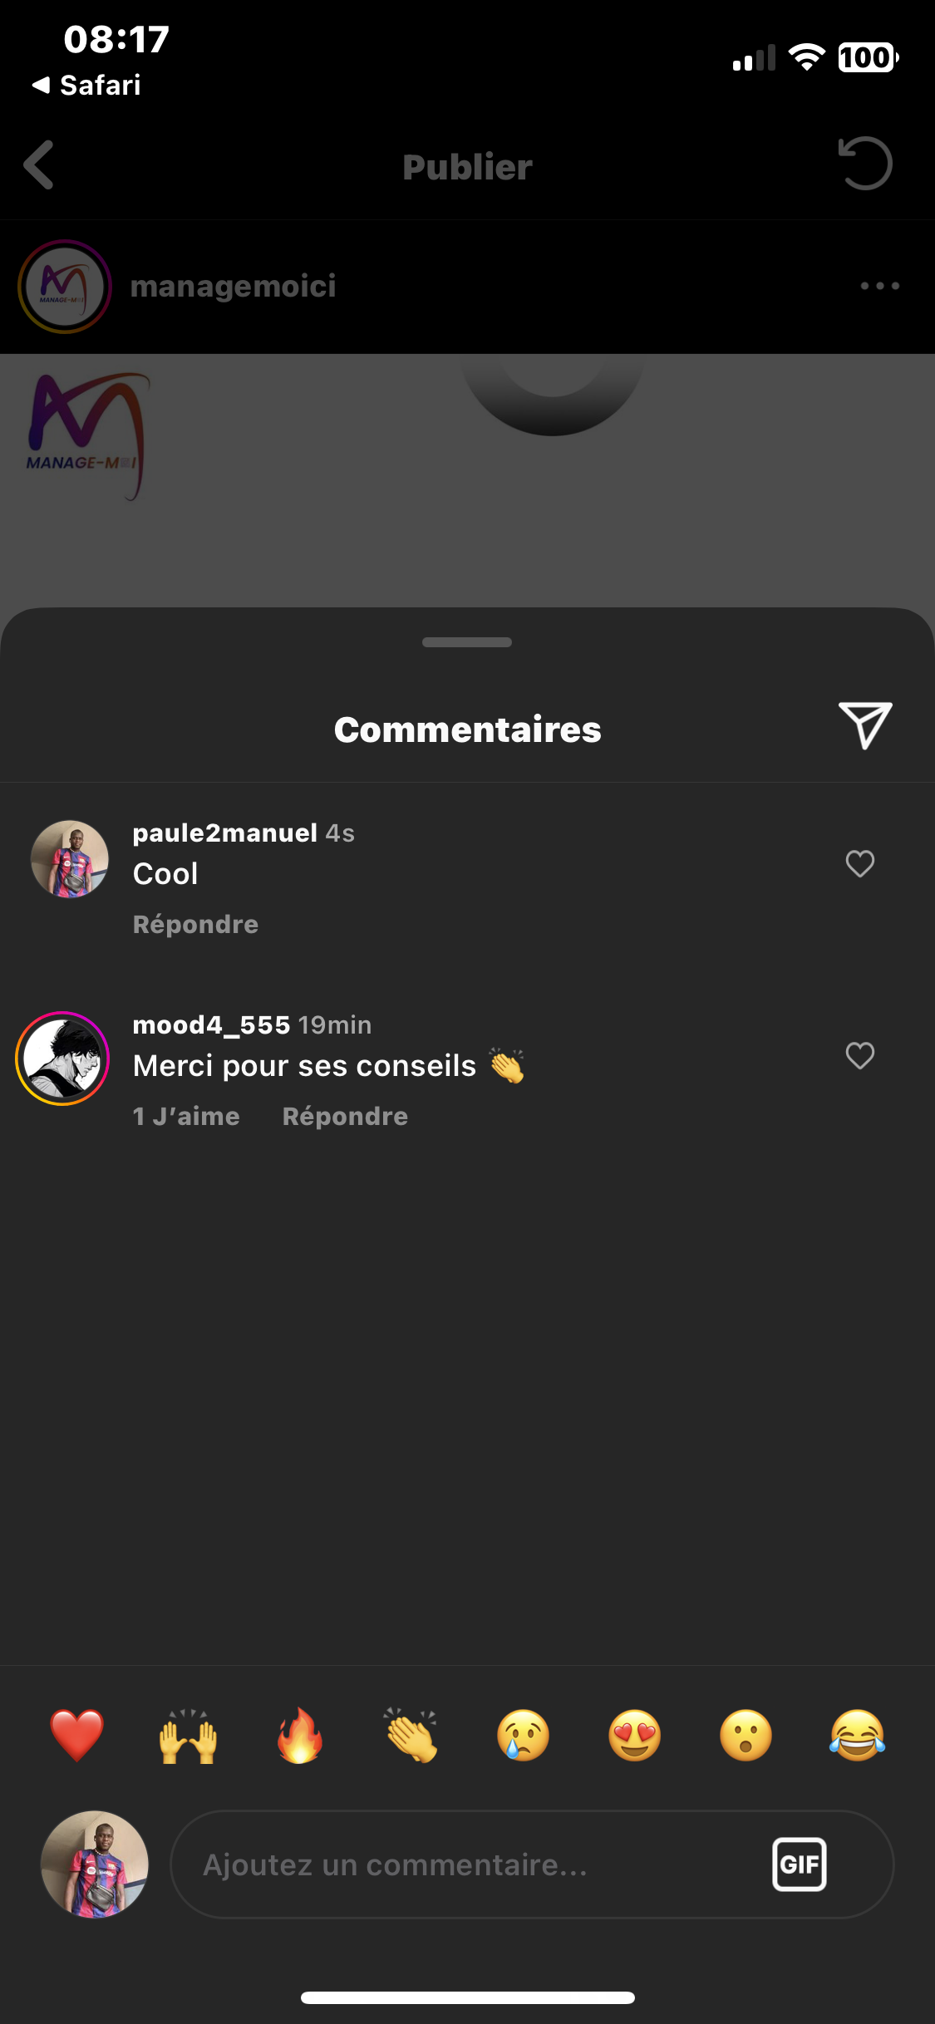Tap the refresh icon in header

865,164
